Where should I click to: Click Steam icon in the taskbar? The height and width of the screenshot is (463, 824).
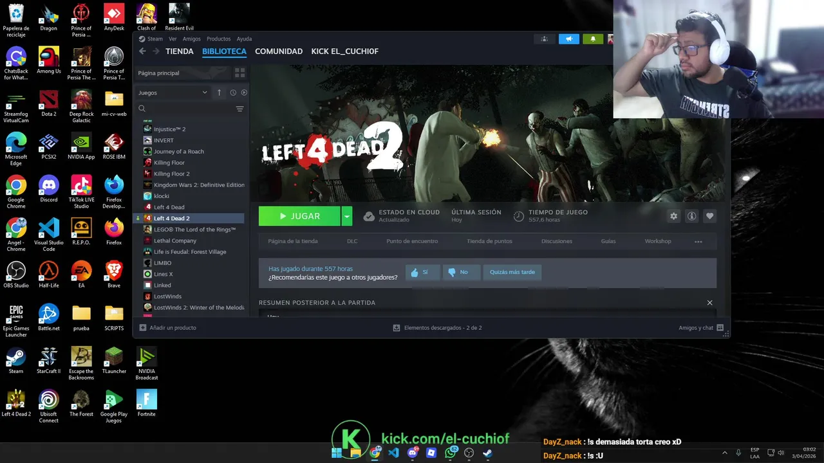[x=488, y=453]
